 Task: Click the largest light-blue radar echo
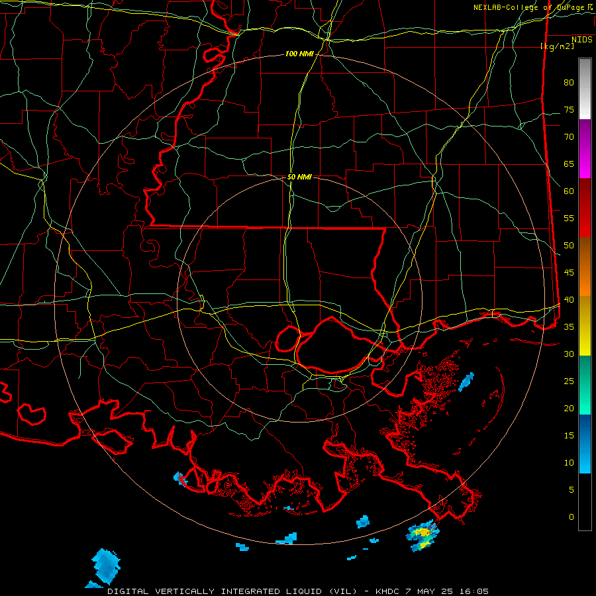tap(106, 566)
